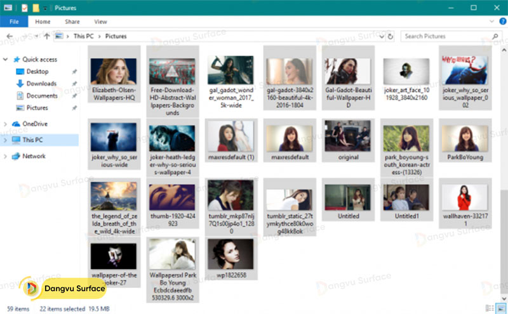508x314 pixels.
Task: Switch to the View ribbon tab
Action: tap(100, 22)
